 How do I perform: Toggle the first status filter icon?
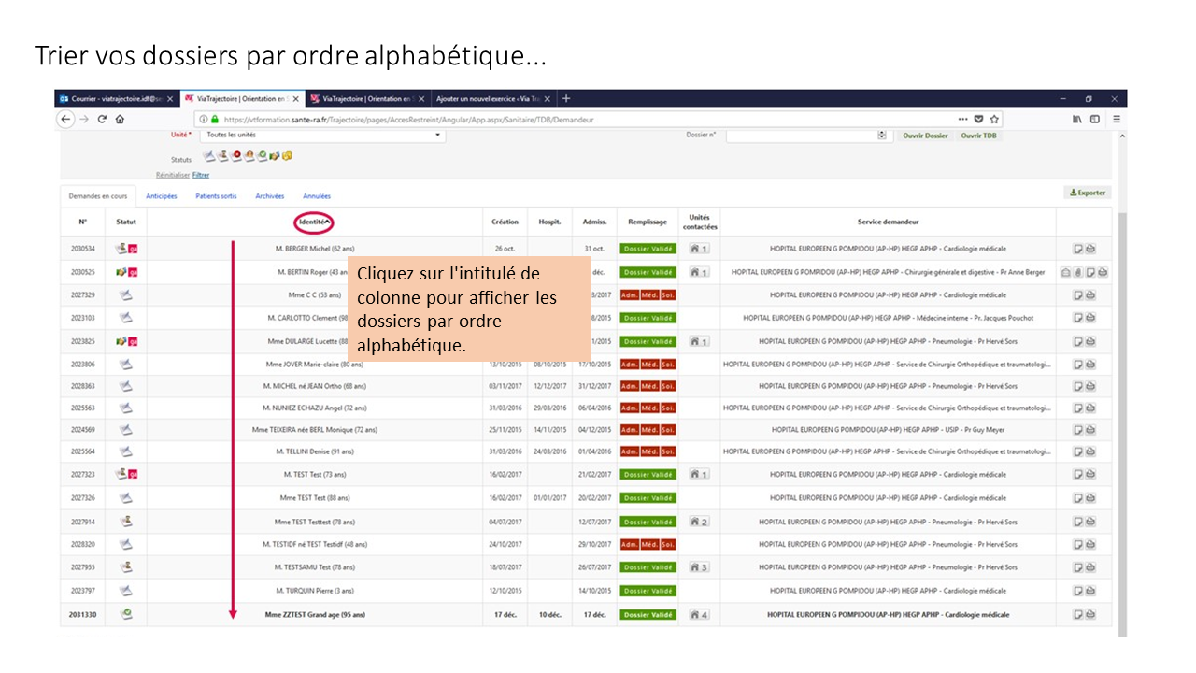209,156
